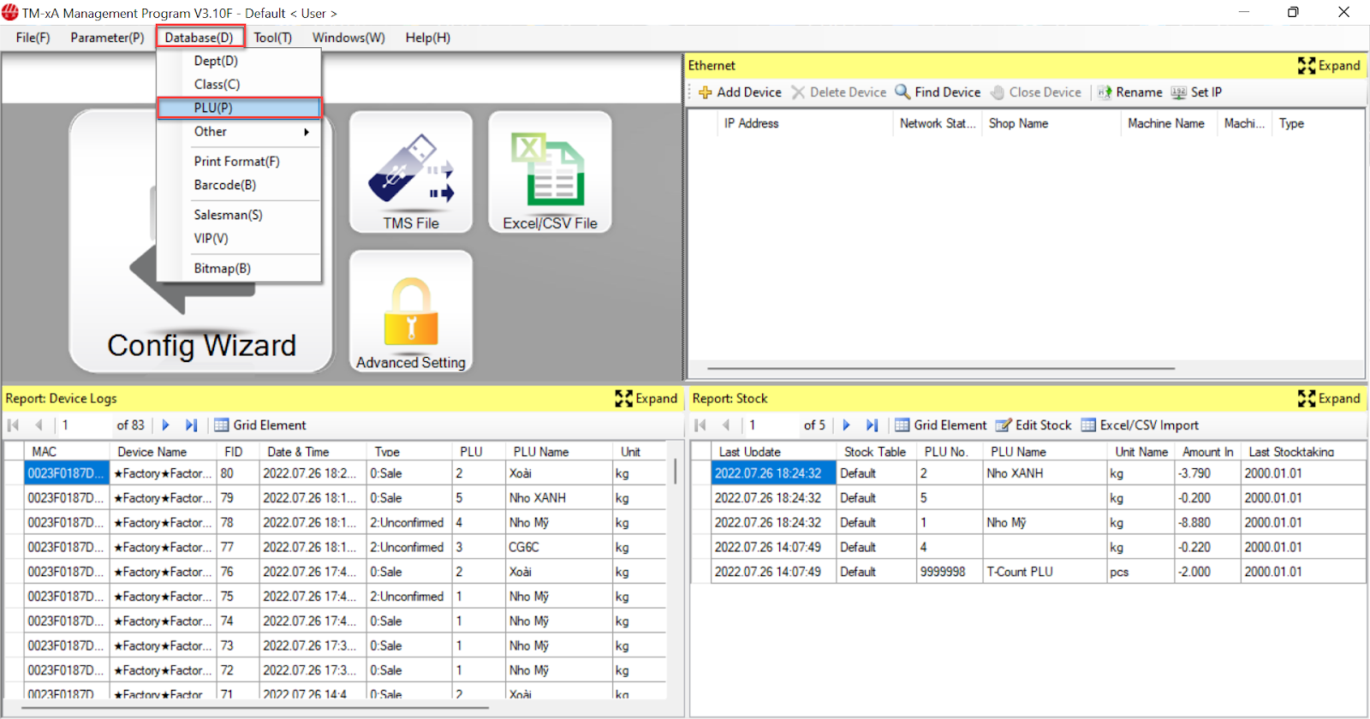This screenshot has height=719, width=1370.
Task: Open the Tool(T) menu
Action: point(272,38)
